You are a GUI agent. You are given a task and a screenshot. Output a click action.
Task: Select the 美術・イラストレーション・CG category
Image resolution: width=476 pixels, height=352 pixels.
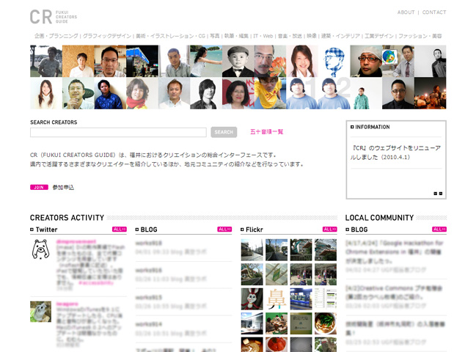(x=171, y=36)
